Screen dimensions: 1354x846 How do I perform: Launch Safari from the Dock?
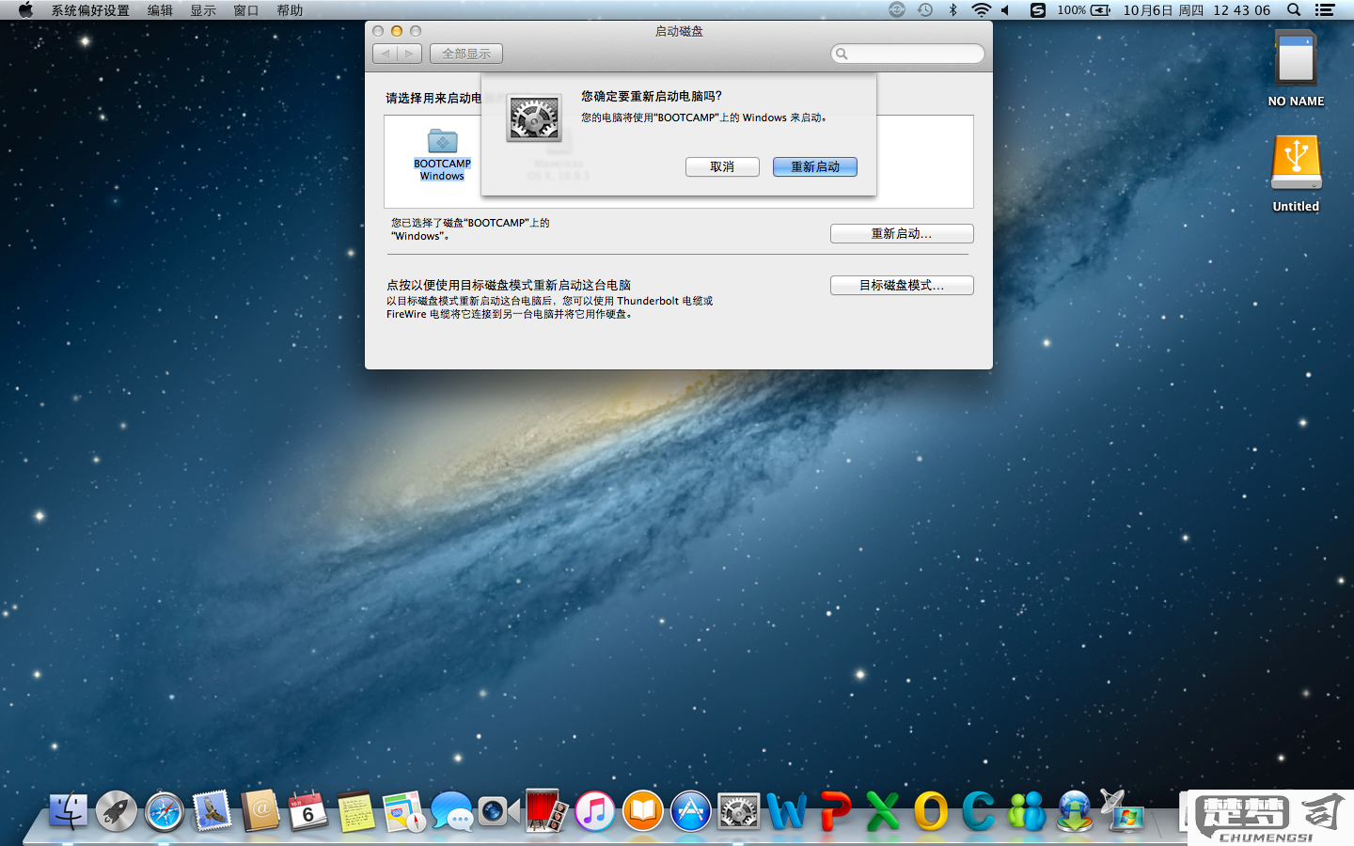pyautogui.click(x=165, y=811)
